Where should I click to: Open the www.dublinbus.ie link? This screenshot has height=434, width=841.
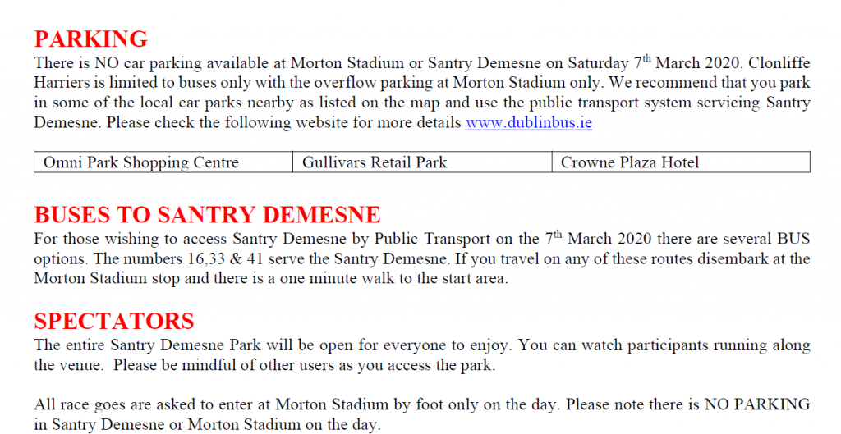[x=528, y=123]
